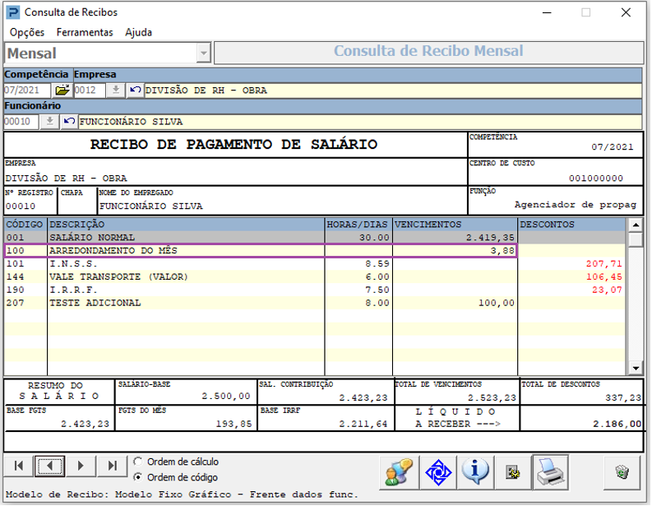This screenshot has width=652, height=506.
Task: Click the Empresa undo arrow icon
Action: tap(135, 90)
